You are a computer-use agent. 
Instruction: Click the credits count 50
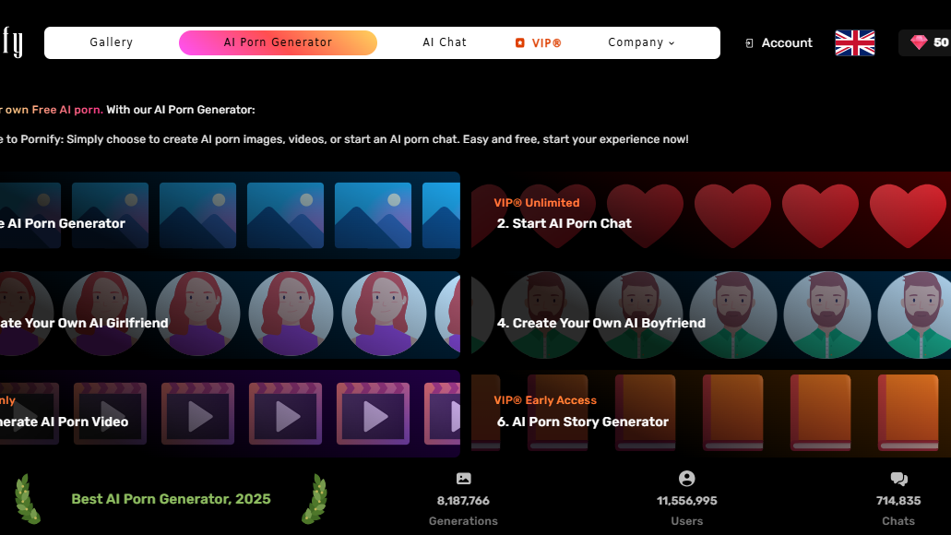click(x=941, y=42)
